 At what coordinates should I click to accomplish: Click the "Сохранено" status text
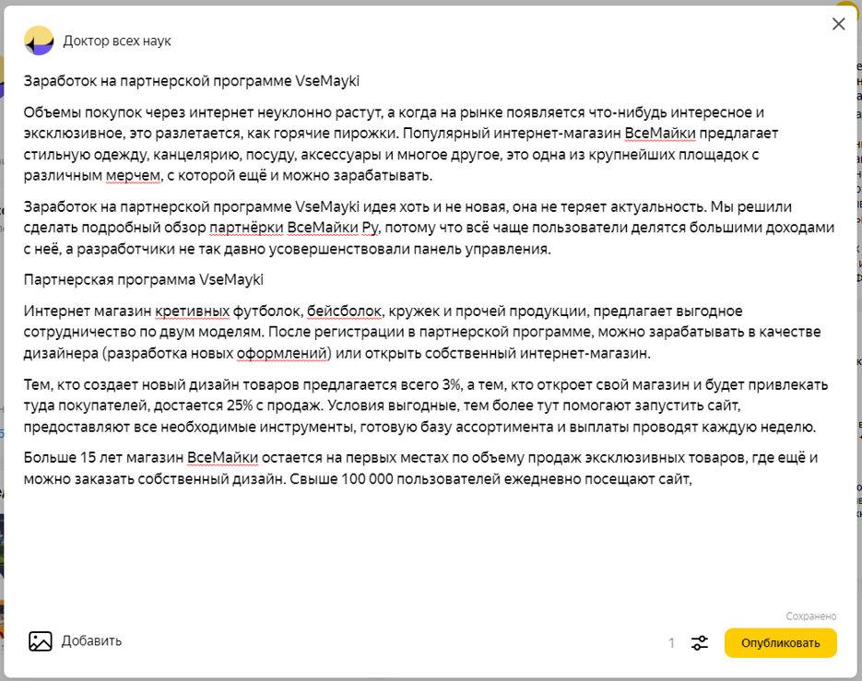(x=811, y=616)
